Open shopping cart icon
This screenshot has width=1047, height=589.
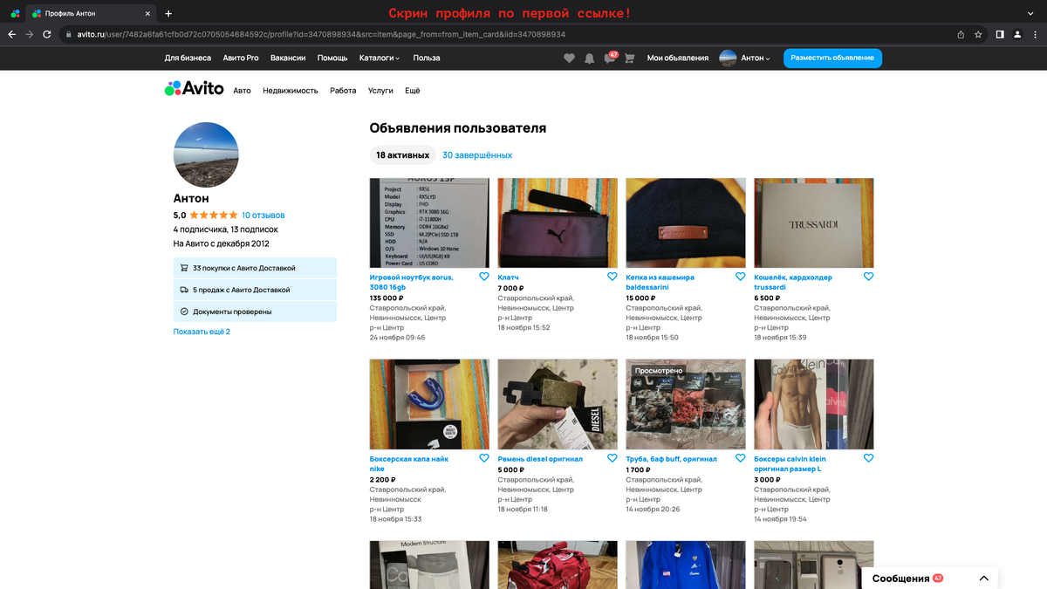tap(629, 58)
